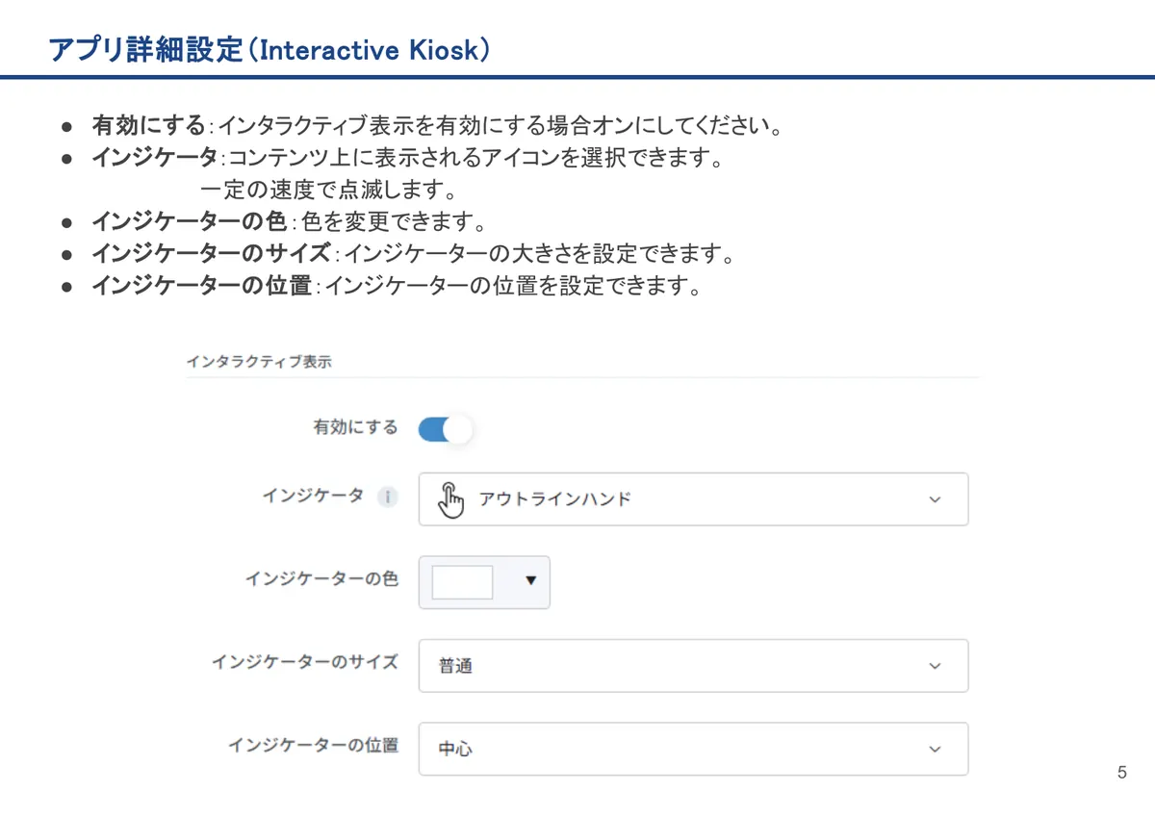Click the outline hand icon in the dropdown
Screen dimensions: 1155x817
(450, 499)
